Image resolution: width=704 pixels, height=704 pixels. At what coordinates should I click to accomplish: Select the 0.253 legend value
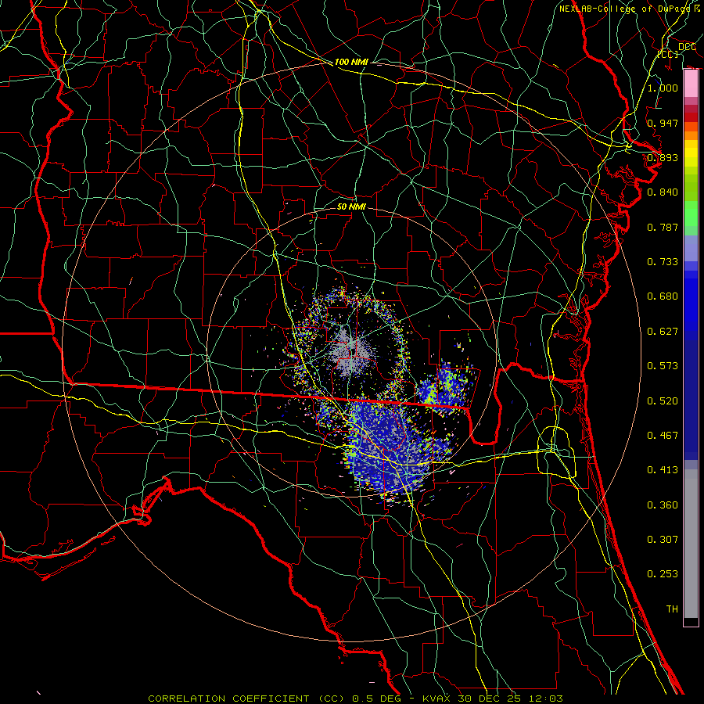click(x=663, y=574)
